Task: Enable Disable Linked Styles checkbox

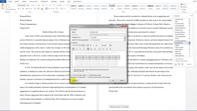Action: [175, 61]
